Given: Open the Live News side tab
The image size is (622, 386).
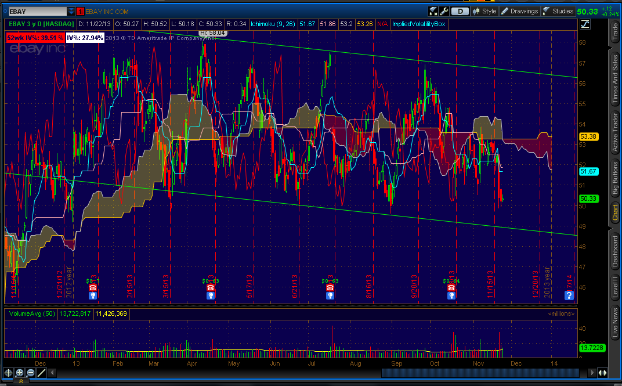Looking at the screenshot, I should pyautogui.click(x=615, y=322).
